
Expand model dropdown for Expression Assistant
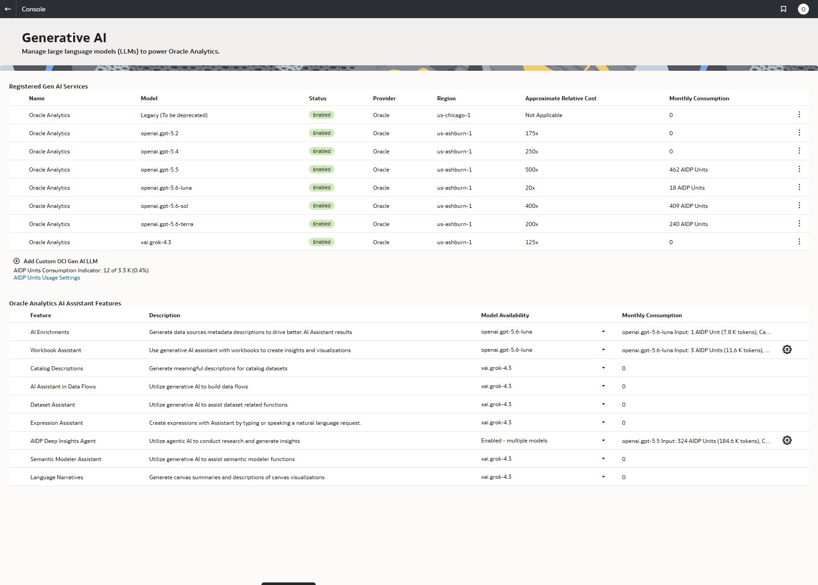[604, 423]
